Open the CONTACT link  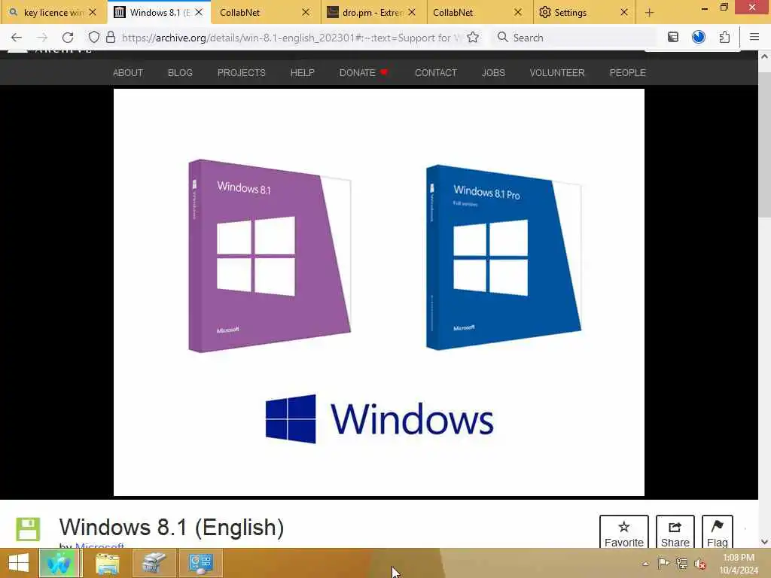pyautogui.click(x=436, y=73)
